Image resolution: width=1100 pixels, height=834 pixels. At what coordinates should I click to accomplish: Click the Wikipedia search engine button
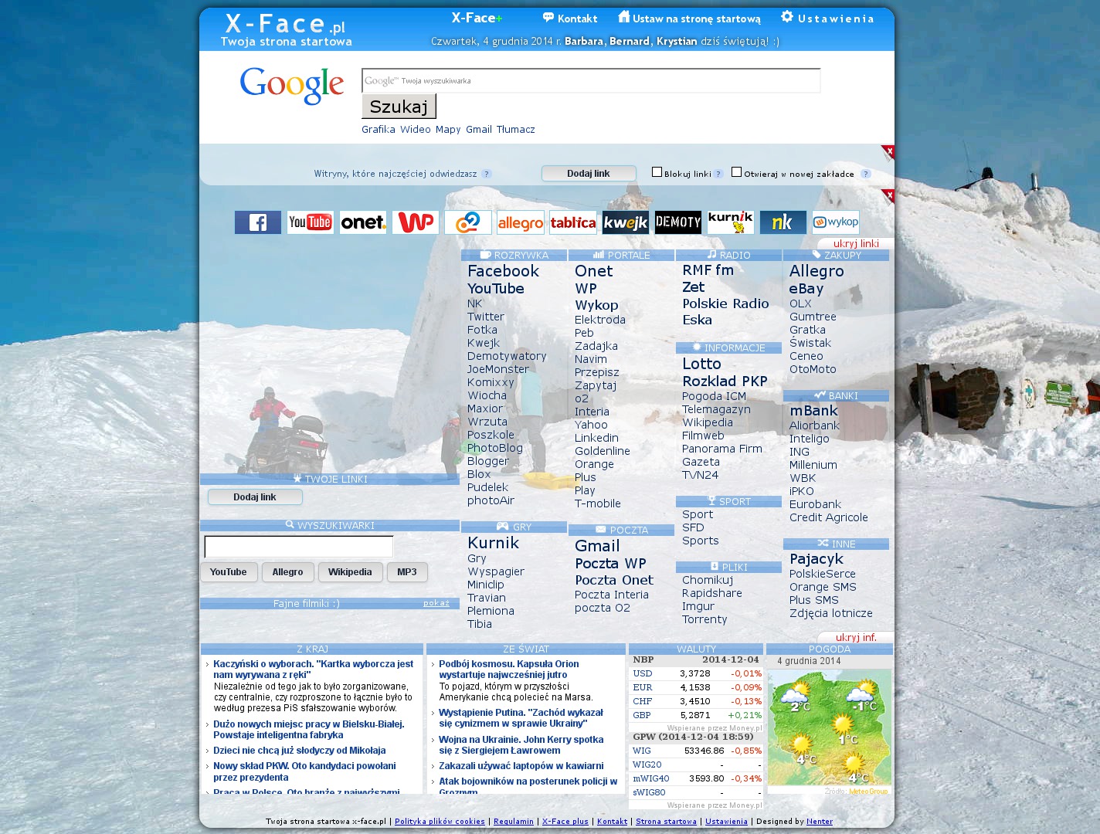point(350,572)
